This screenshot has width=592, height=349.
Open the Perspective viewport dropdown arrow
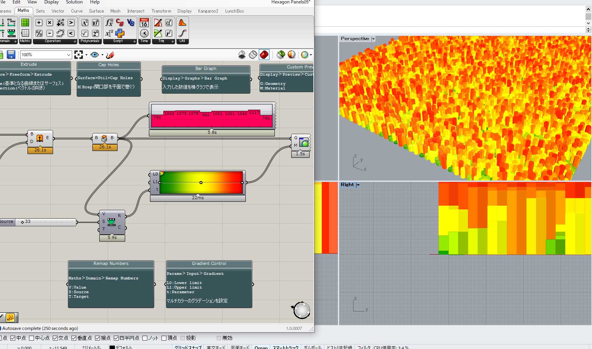pyautogui.click(x=373, y=39)
